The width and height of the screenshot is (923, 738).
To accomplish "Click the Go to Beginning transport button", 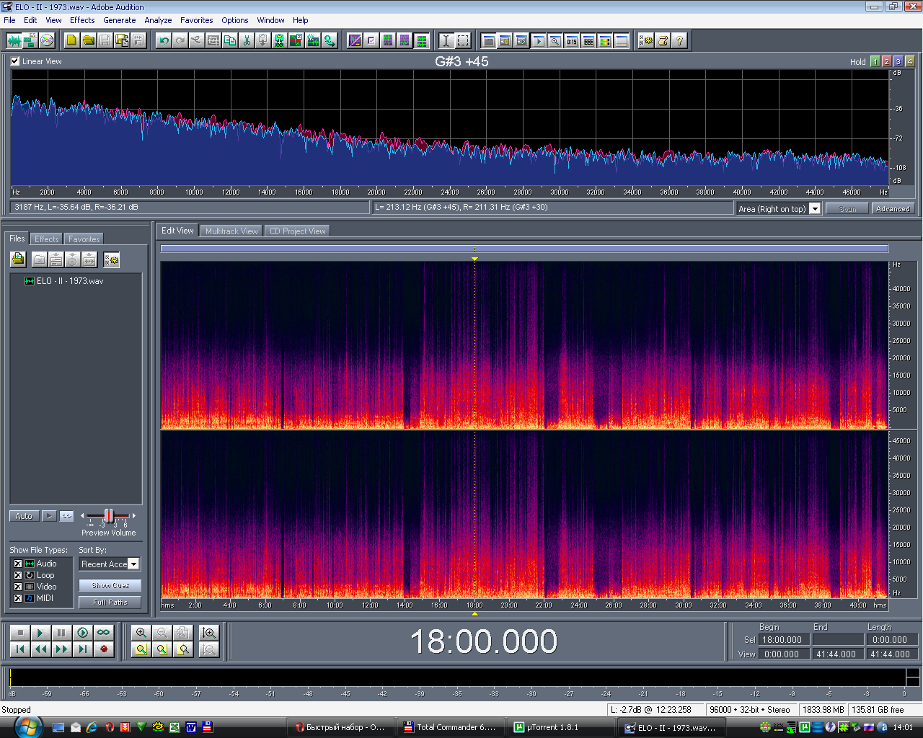I will click(20, 649).
